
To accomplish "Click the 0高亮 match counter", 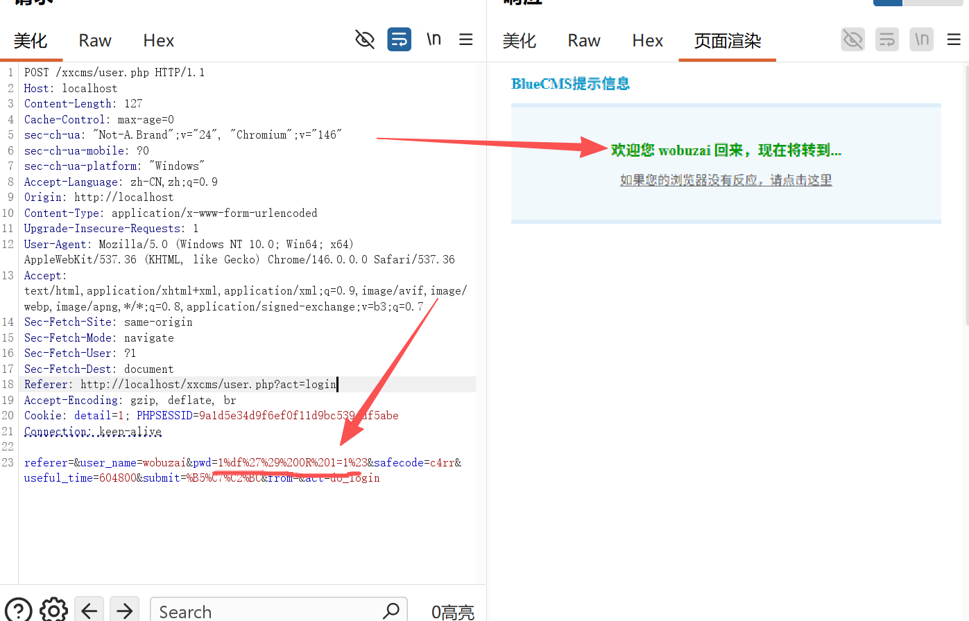I will pos(453,611).
